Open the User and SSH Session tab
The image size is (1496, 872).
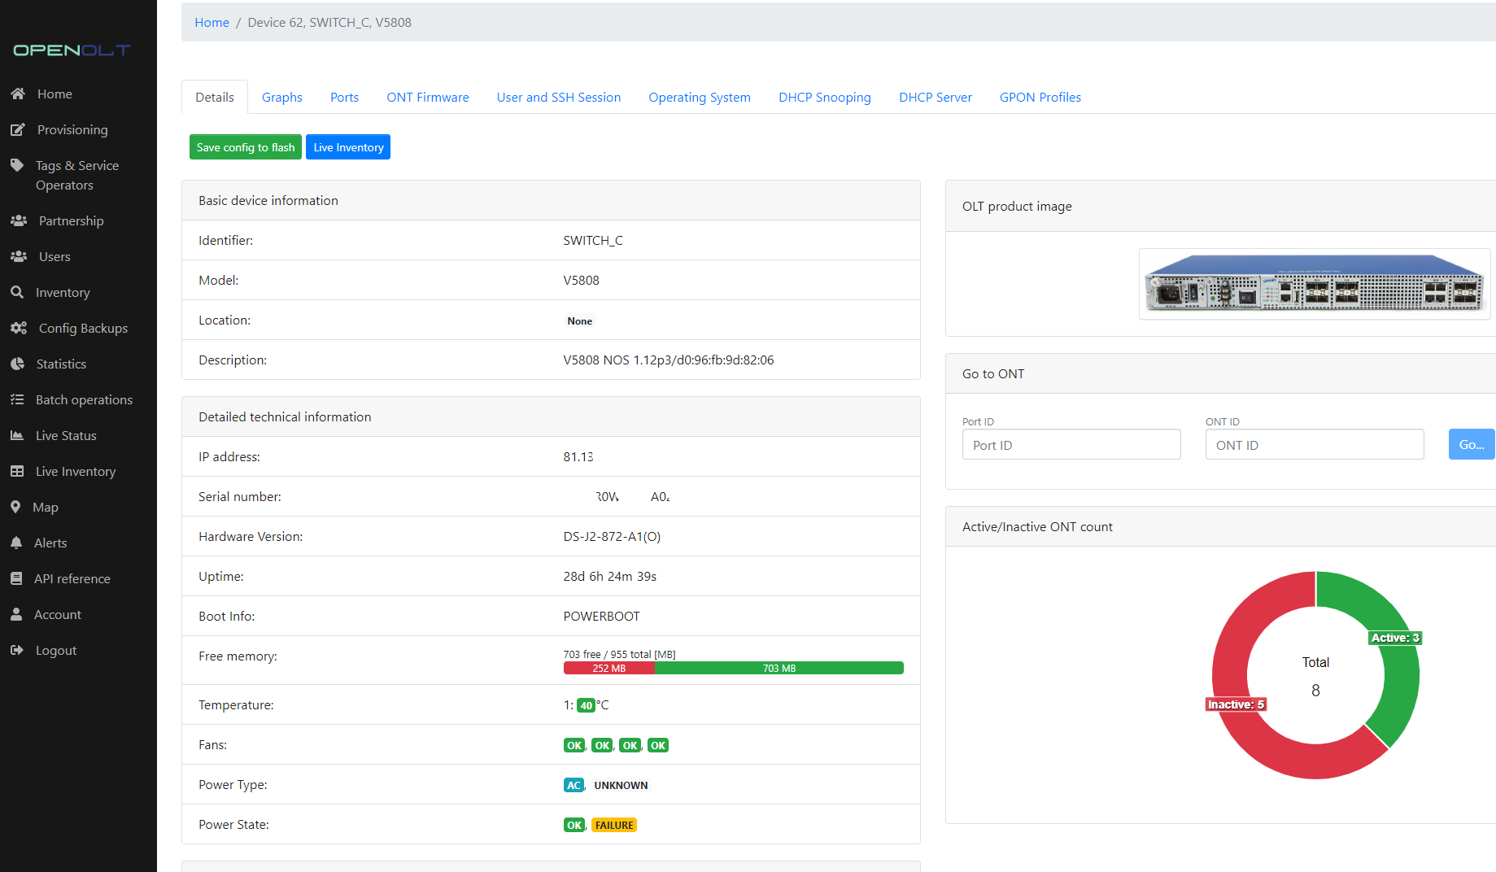click(x=559, y=97)
